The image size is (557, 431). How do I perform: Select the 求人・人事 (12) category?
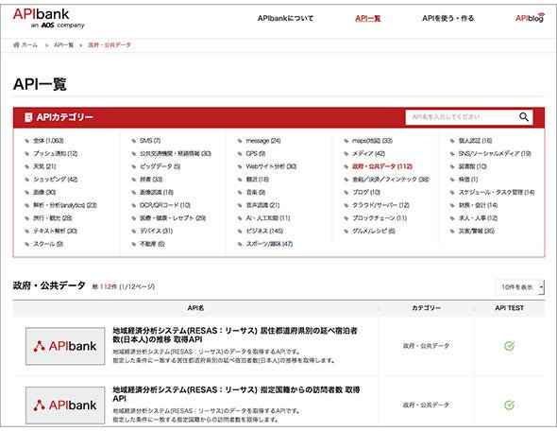tap(478, 218)
